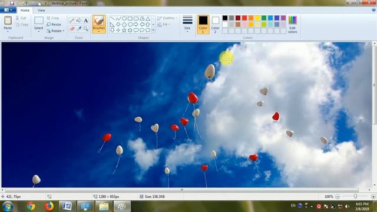
Task: Activate the Color 2 background selector
Action: [x=215, y=24]
